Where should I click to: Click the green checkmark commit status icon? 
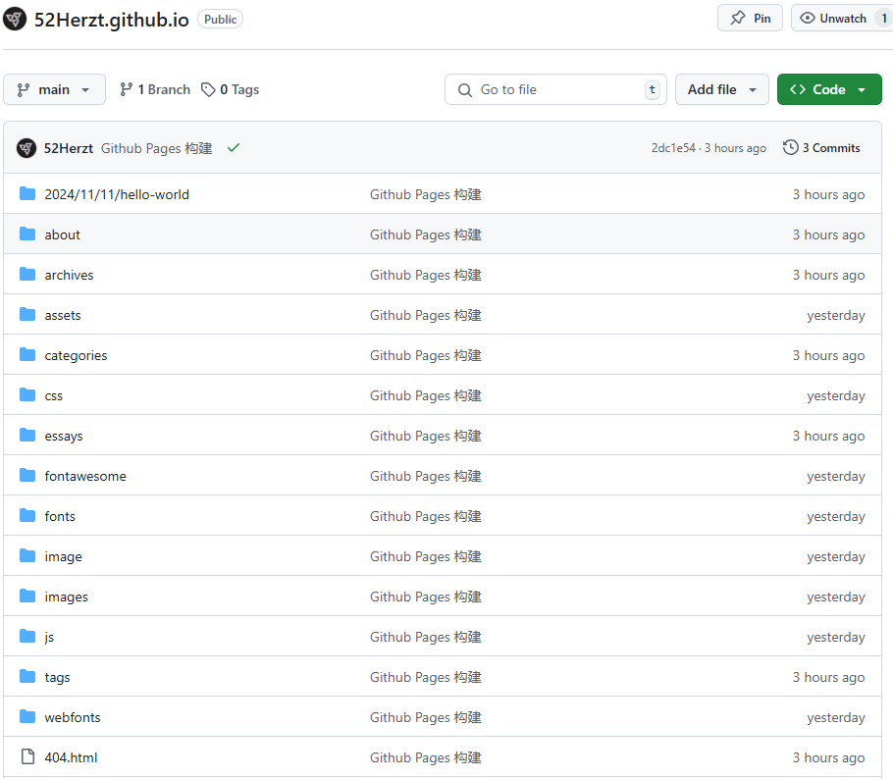pyautogui.click(x=234, y=148)
